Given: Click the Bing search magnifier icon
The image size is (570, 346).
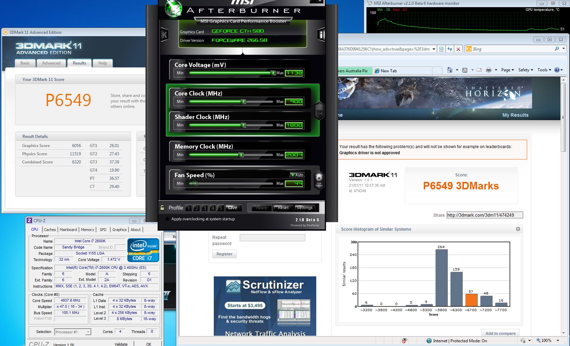Looking at the screenshot, I should (x=557, y=49).
